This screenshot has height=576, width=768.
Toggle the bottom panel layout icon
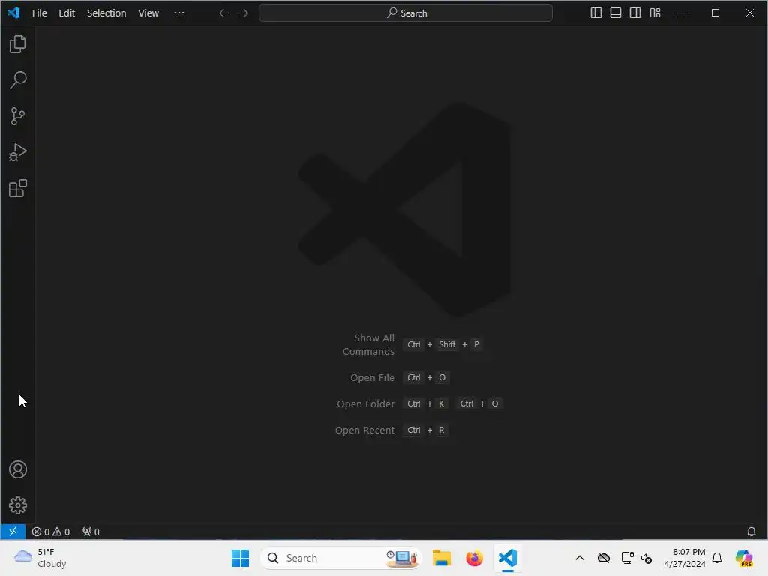615,13
